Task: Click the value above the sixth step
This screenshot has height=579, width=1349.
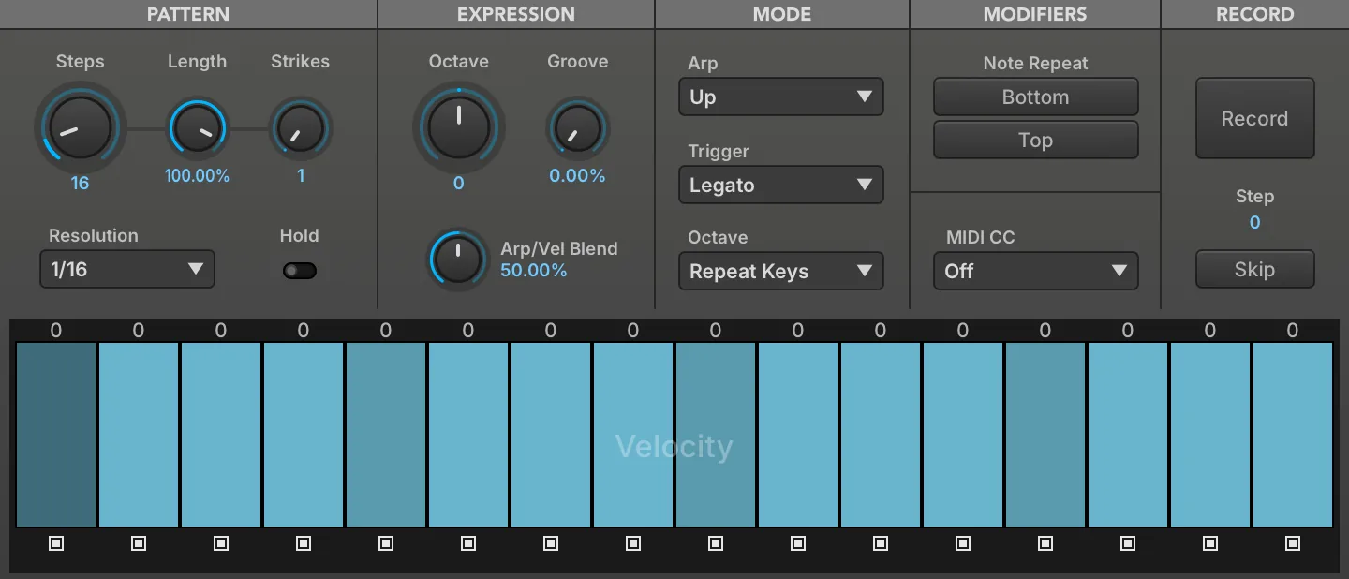Action: pyautogui.click(x=468, y=330)
